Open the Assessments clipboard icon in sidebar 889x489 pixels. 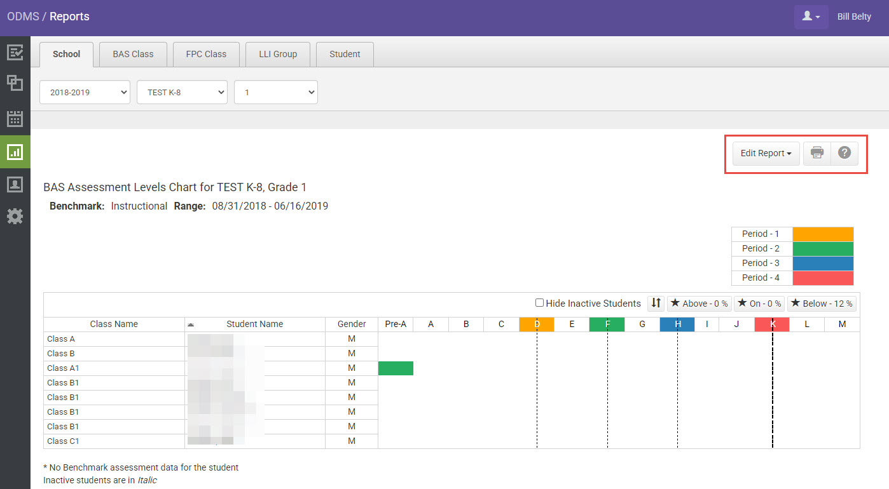(x=15, y=53)
